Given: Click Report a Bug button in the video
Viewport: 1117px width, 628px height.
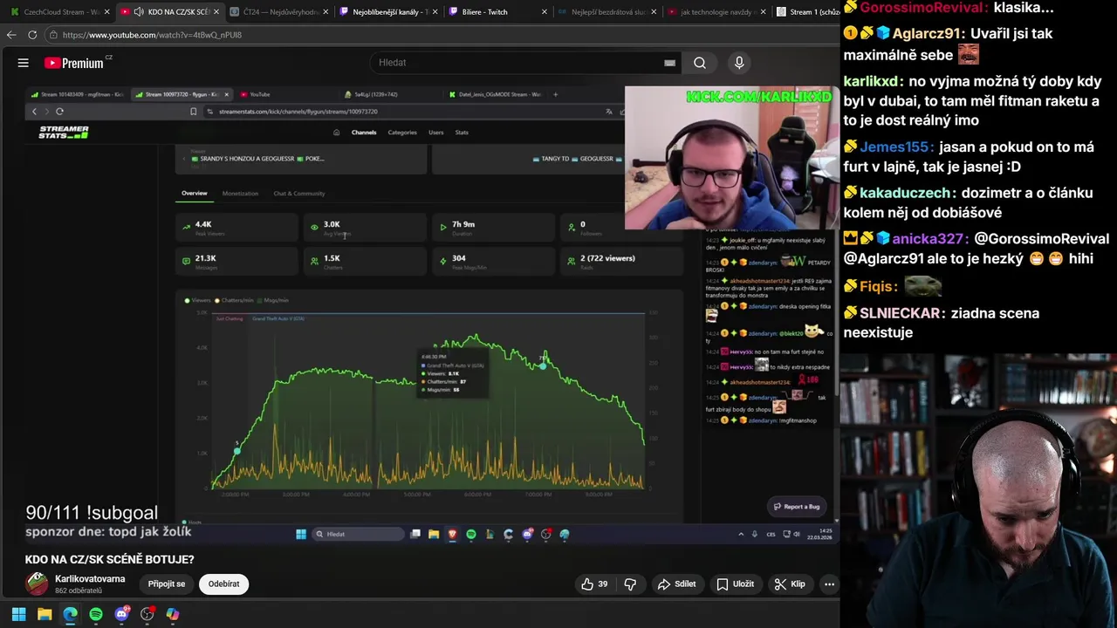Looking at the screenshot, I should 797,507.
